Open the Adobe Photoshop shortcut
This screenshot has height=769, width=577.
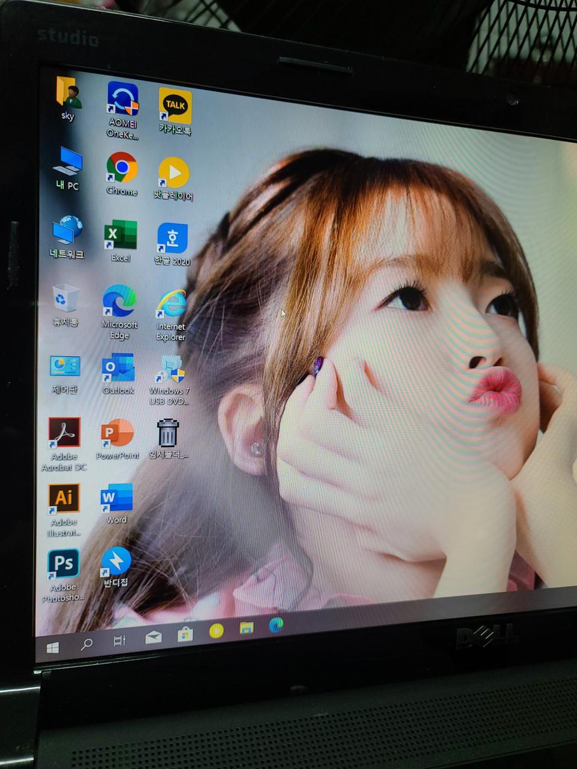(x=63, y=565)
